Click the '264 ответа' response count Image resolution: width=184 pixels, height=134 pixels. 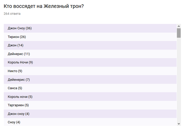tap(12, 14)
